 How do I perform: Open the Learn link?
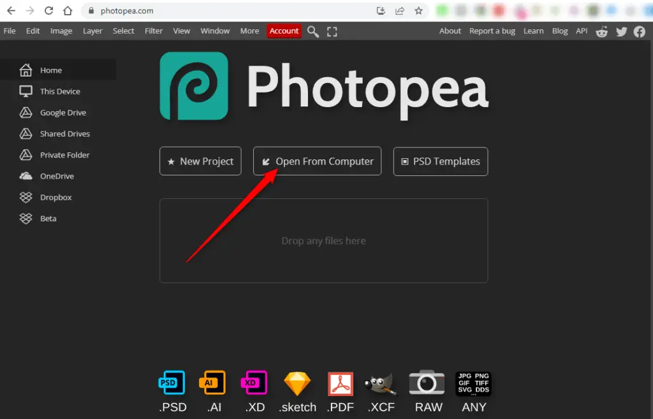[x=534, y=31]
